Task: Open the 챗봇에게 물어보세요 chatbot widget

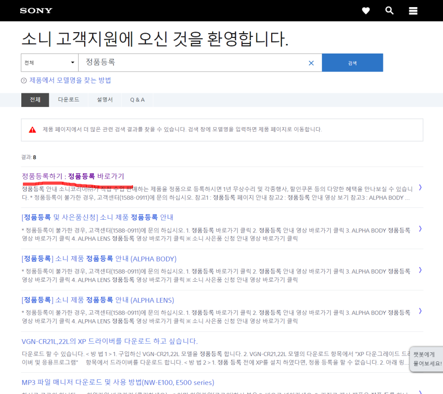Action: [426, 359]
